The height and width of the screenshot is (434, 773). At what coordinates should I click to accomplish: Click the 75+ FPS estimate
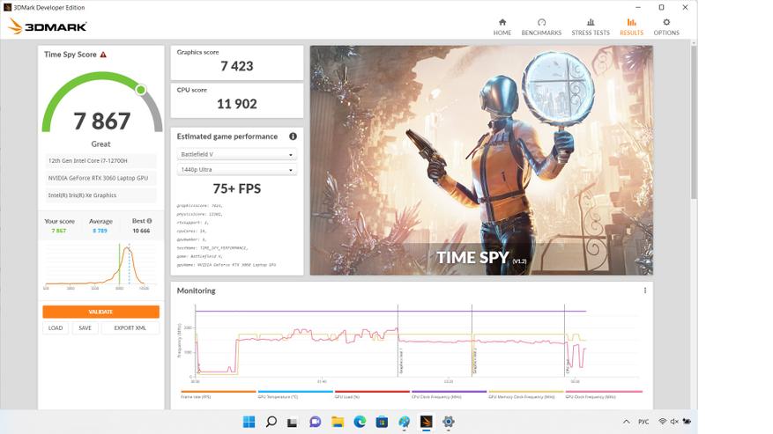click(236, 188)
